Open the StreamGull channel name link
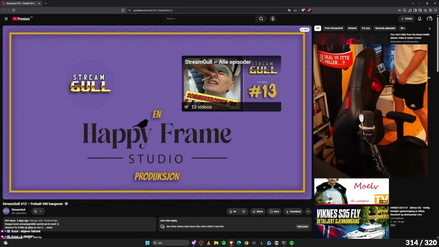 click(x=19, y=210)
